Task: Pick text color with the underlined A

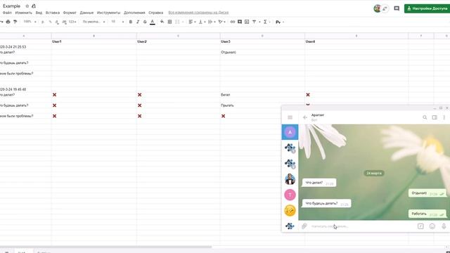Action: [x=153, y=22]
